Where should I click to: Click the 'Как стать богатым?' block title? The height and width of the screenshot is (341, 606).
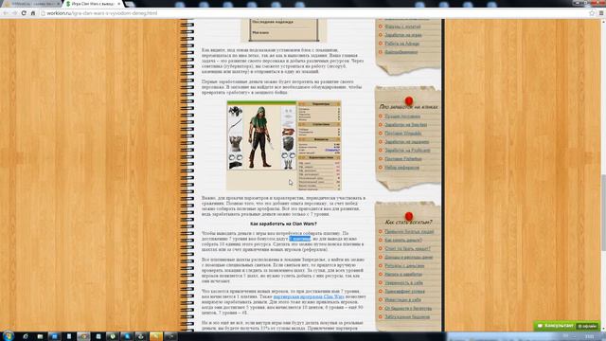click(x=408, y=223)
